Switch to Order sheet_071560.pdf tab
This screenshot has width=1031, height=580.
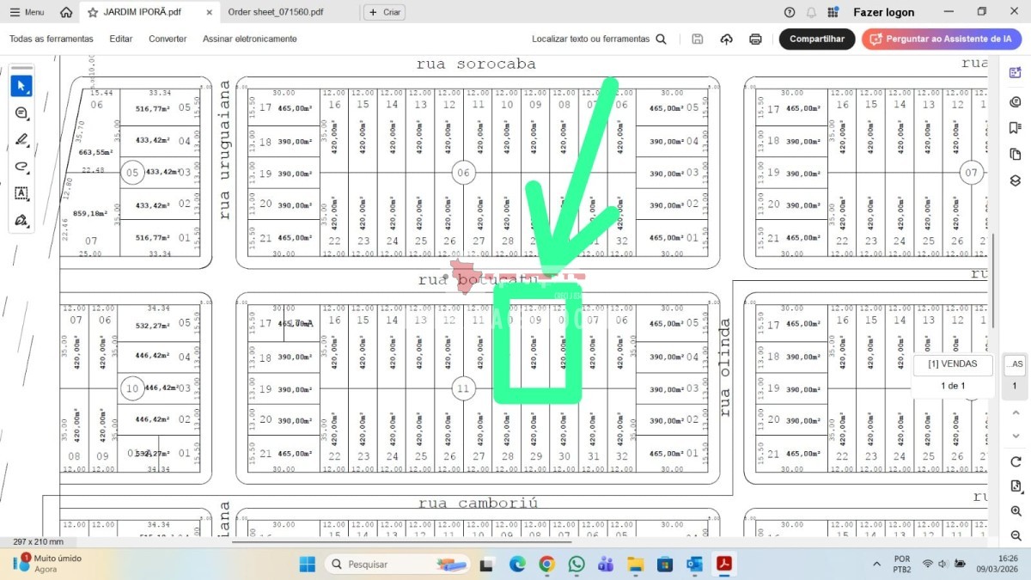click(x=276, y=12)
